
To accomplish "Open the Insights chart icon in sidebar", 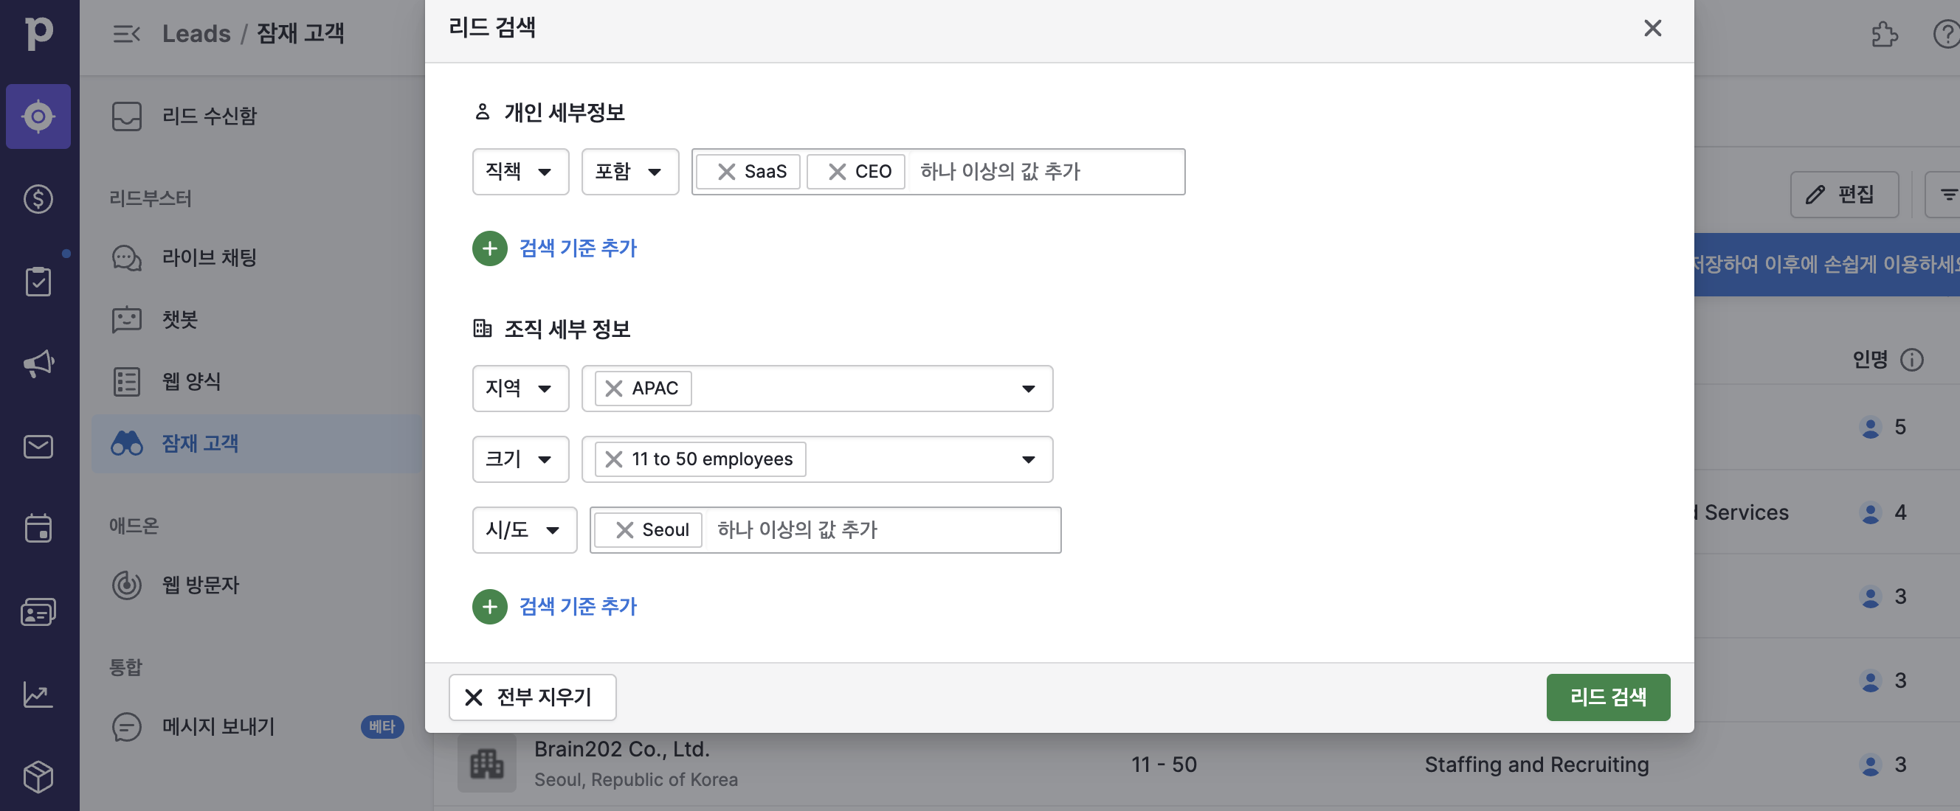I will 38,695.
